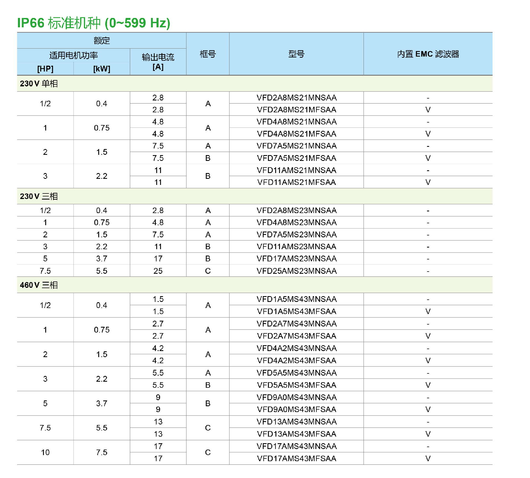Select model VFD2A8MS21MFSAA text
530x478 pixels.
[x=296, y=110]
